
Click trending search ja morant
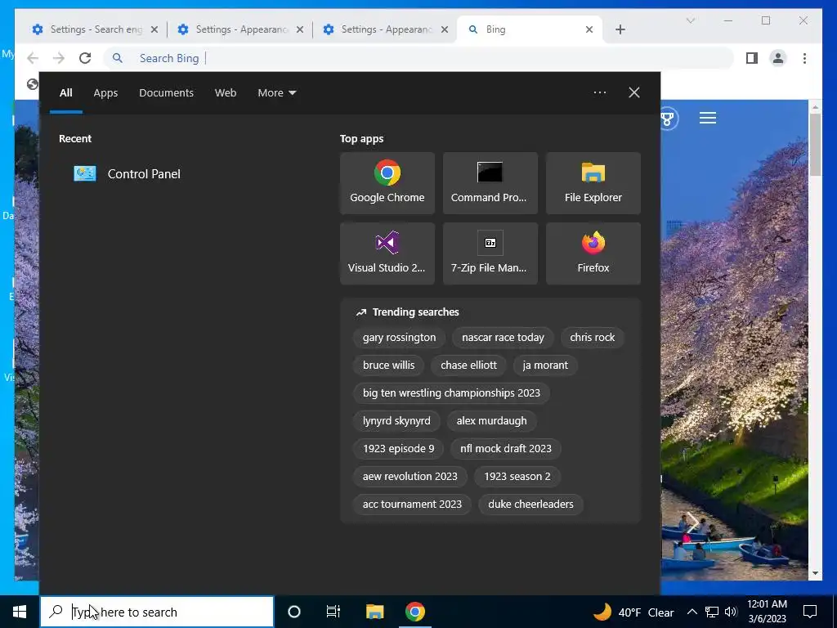545,366
